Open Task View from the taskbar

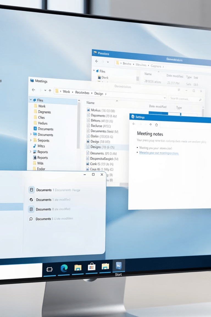pos(49,269)
